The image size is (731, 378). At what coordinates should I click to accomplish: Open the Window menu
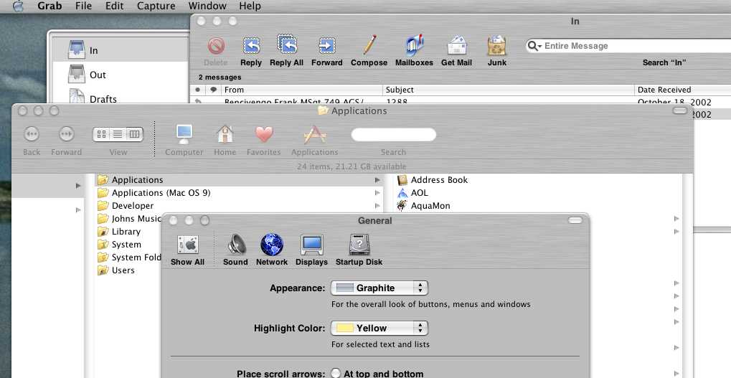pos(207,6)
